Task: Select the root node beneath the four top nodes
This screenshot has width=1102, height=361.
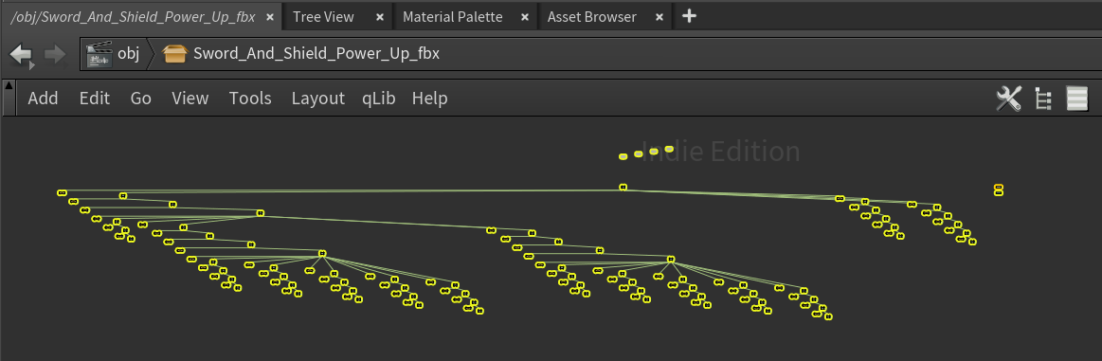Action: 623,187
